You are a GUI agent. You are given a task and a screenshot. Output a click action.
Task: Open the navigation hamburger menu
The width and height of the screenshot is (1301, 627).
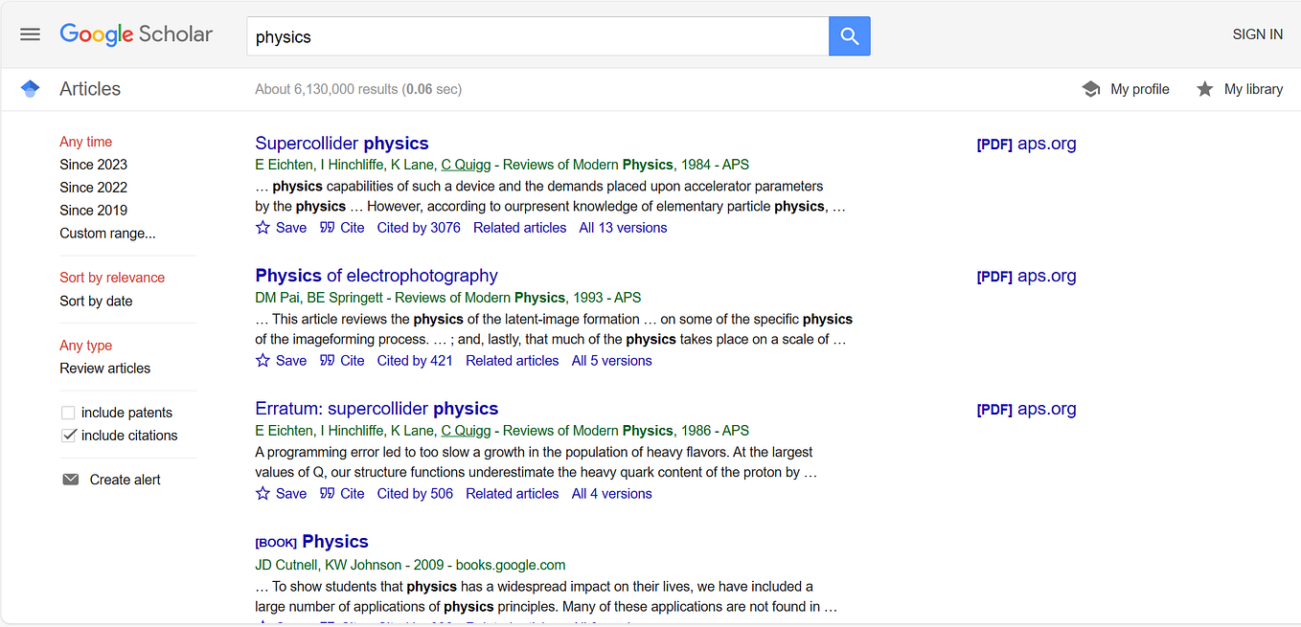coord(30,34)
